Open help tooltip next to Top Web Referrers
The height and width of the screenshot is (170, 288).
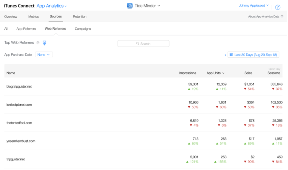(38, 43)
